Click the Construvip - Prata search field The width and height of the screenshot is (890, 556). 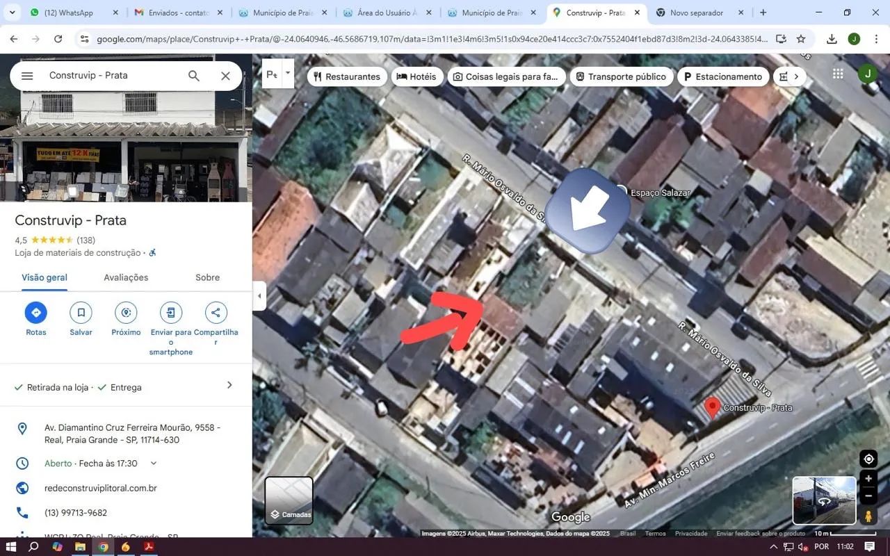coord(111,76)
